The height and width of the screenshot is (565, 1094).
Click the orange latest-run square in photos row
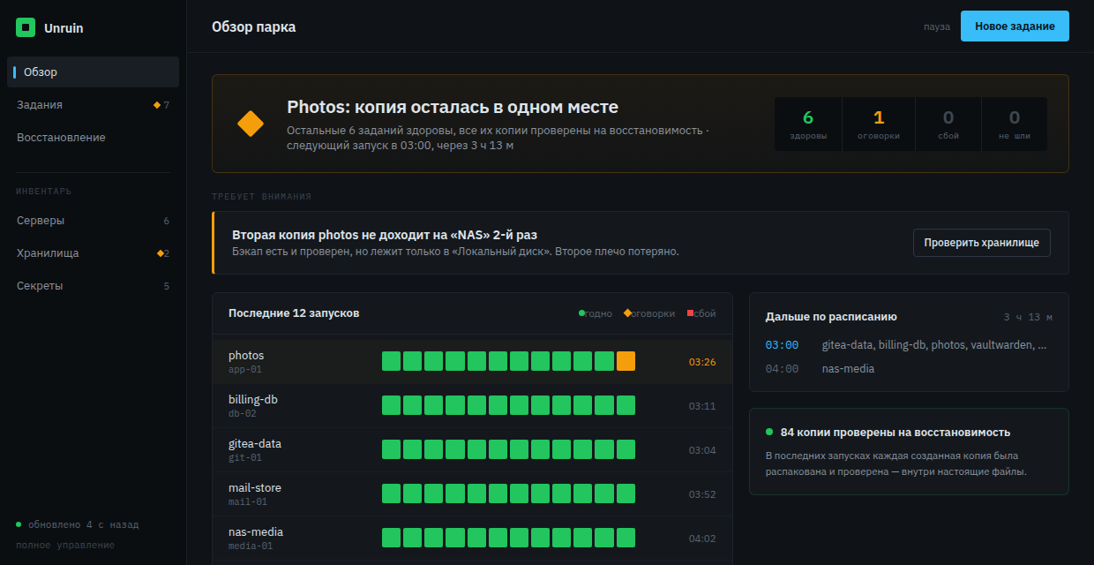(626, 361)
